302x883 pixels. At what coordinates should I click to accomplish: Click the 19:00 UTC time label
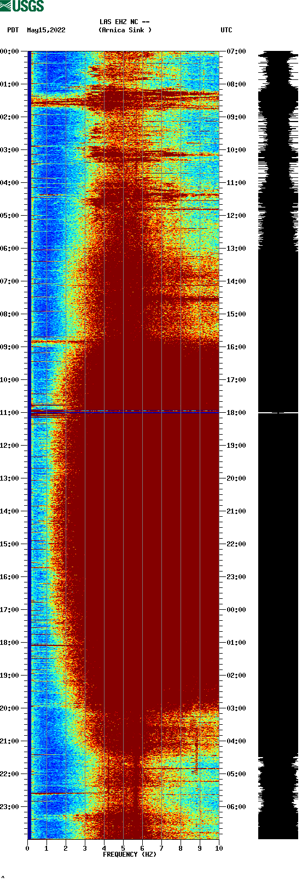[x=236, y=446]
